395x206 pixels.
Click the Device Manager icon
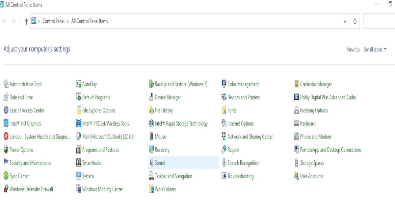point(151,97)
